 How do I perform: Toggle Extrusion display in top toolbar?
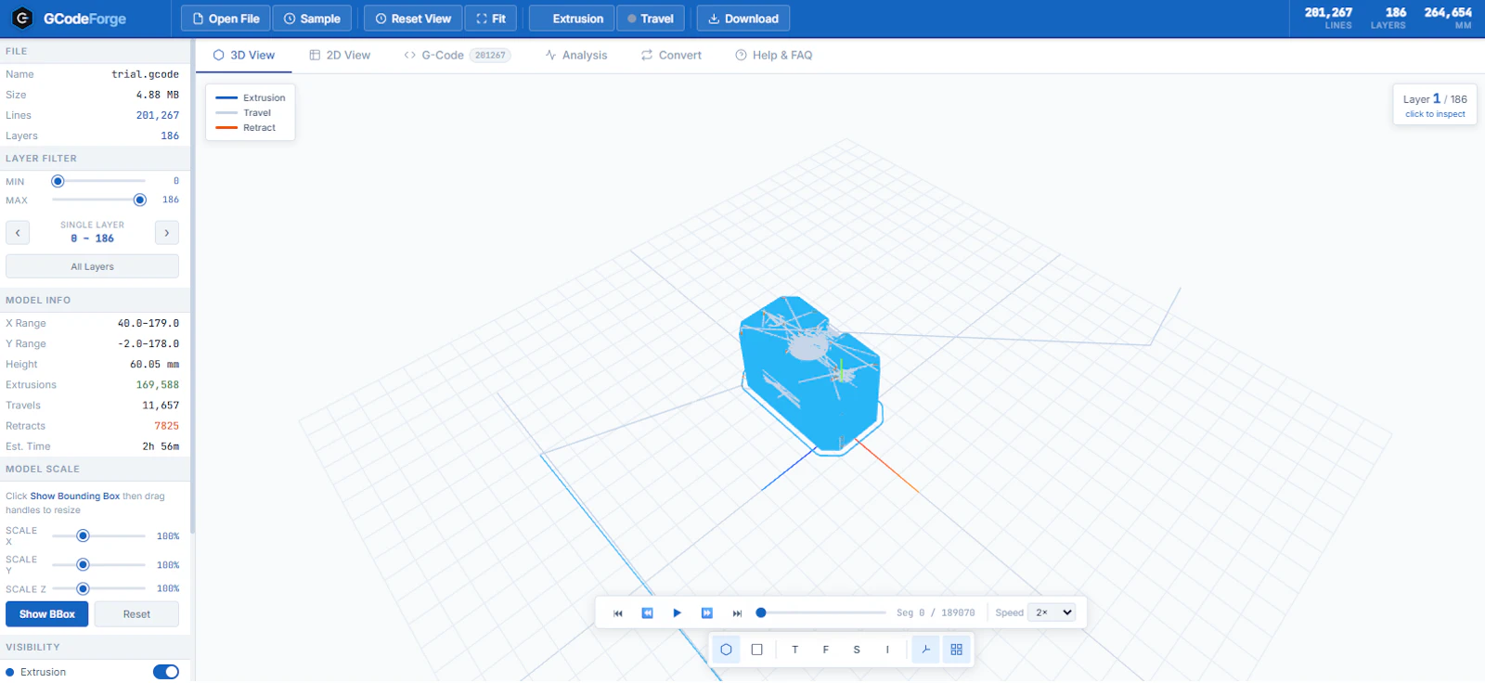coord(572,19)
